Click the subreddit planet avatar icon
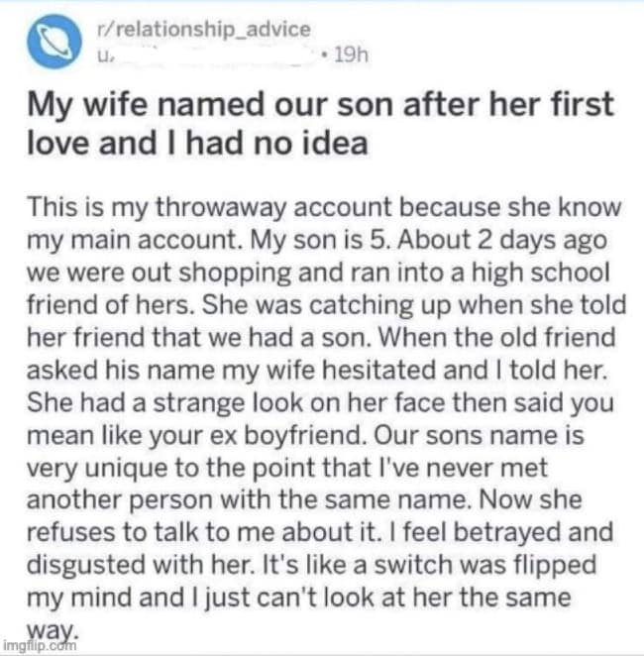This screenshot has width=644, height=656. click(x=54, y=43)
